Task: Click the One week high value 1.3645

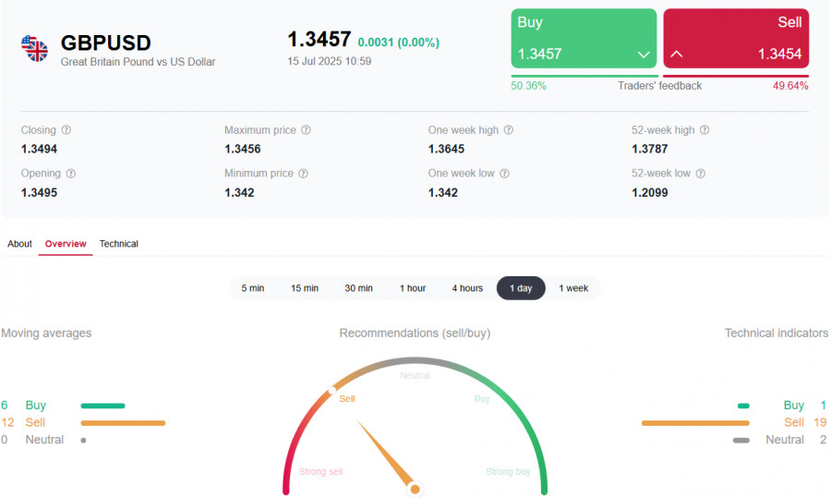Action: [x=446, y=149]
